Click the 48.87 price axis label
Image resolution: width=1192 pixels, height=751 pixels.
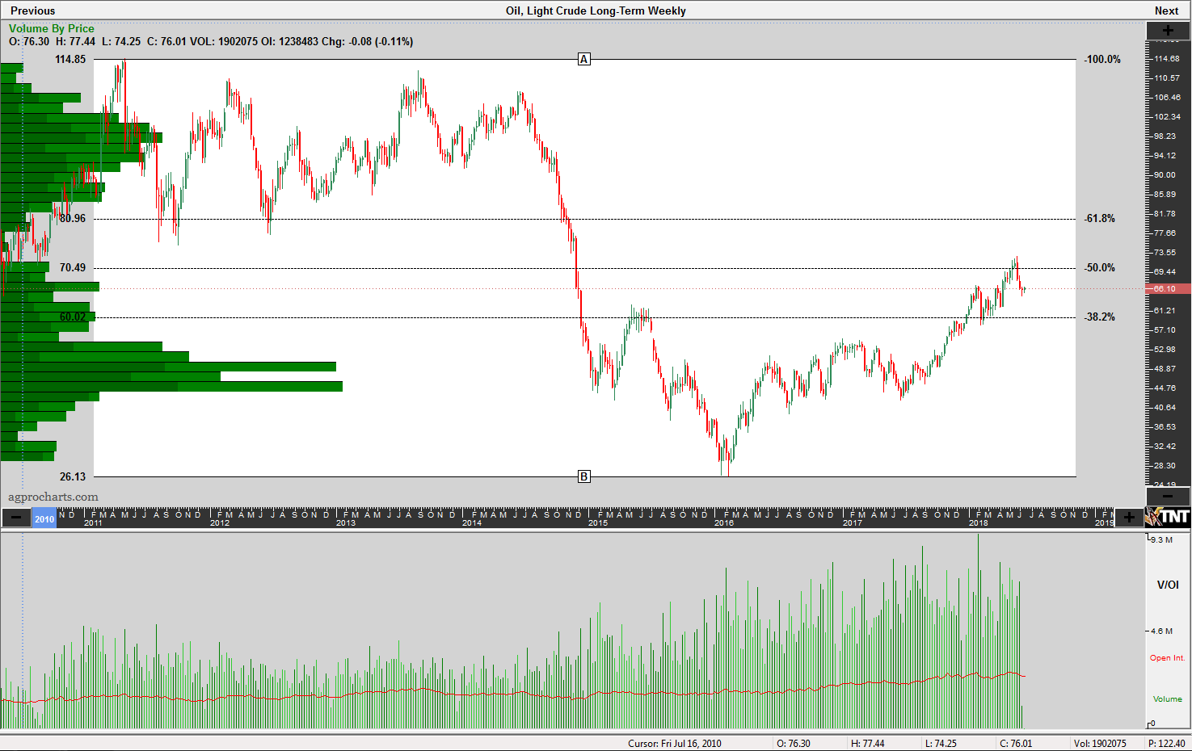(1165, 368)
